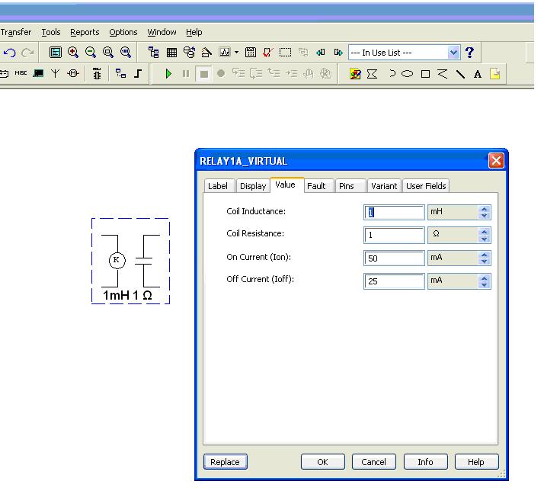The height and width of the screenshot is (491, 544).
Task: Click the Zoom Fit to Page icon
Action: [x=126, y=53]
